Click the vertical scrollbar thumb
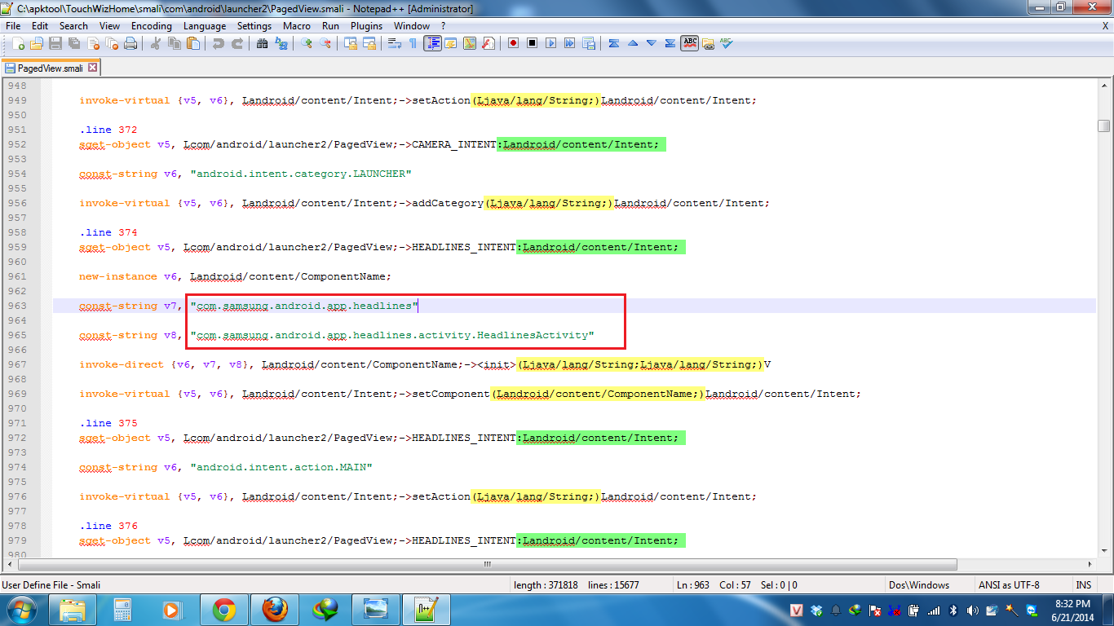 coord(1103,126)
